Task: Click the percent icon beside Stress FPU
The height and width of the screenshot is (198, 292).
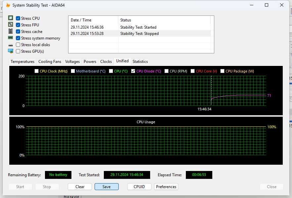Action: click(x=11, y=24)
